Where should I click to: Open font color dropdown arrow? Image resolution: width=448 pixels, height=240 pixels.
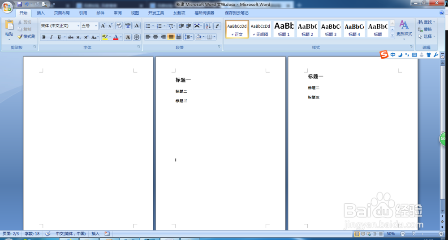click(x=121, y=37)
